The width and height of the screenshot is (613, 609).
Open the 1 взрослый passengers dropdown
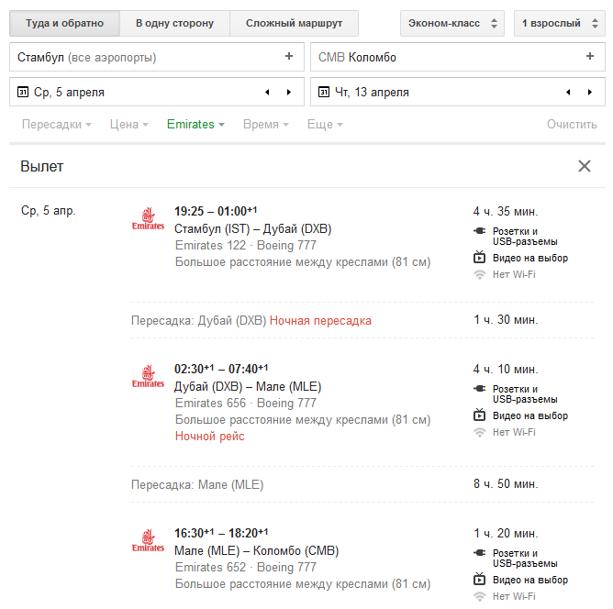(559, 23)
